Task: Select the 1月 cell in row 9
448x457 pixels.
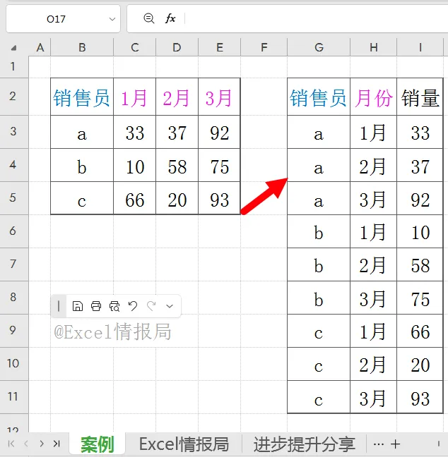Action: (374, 331)
